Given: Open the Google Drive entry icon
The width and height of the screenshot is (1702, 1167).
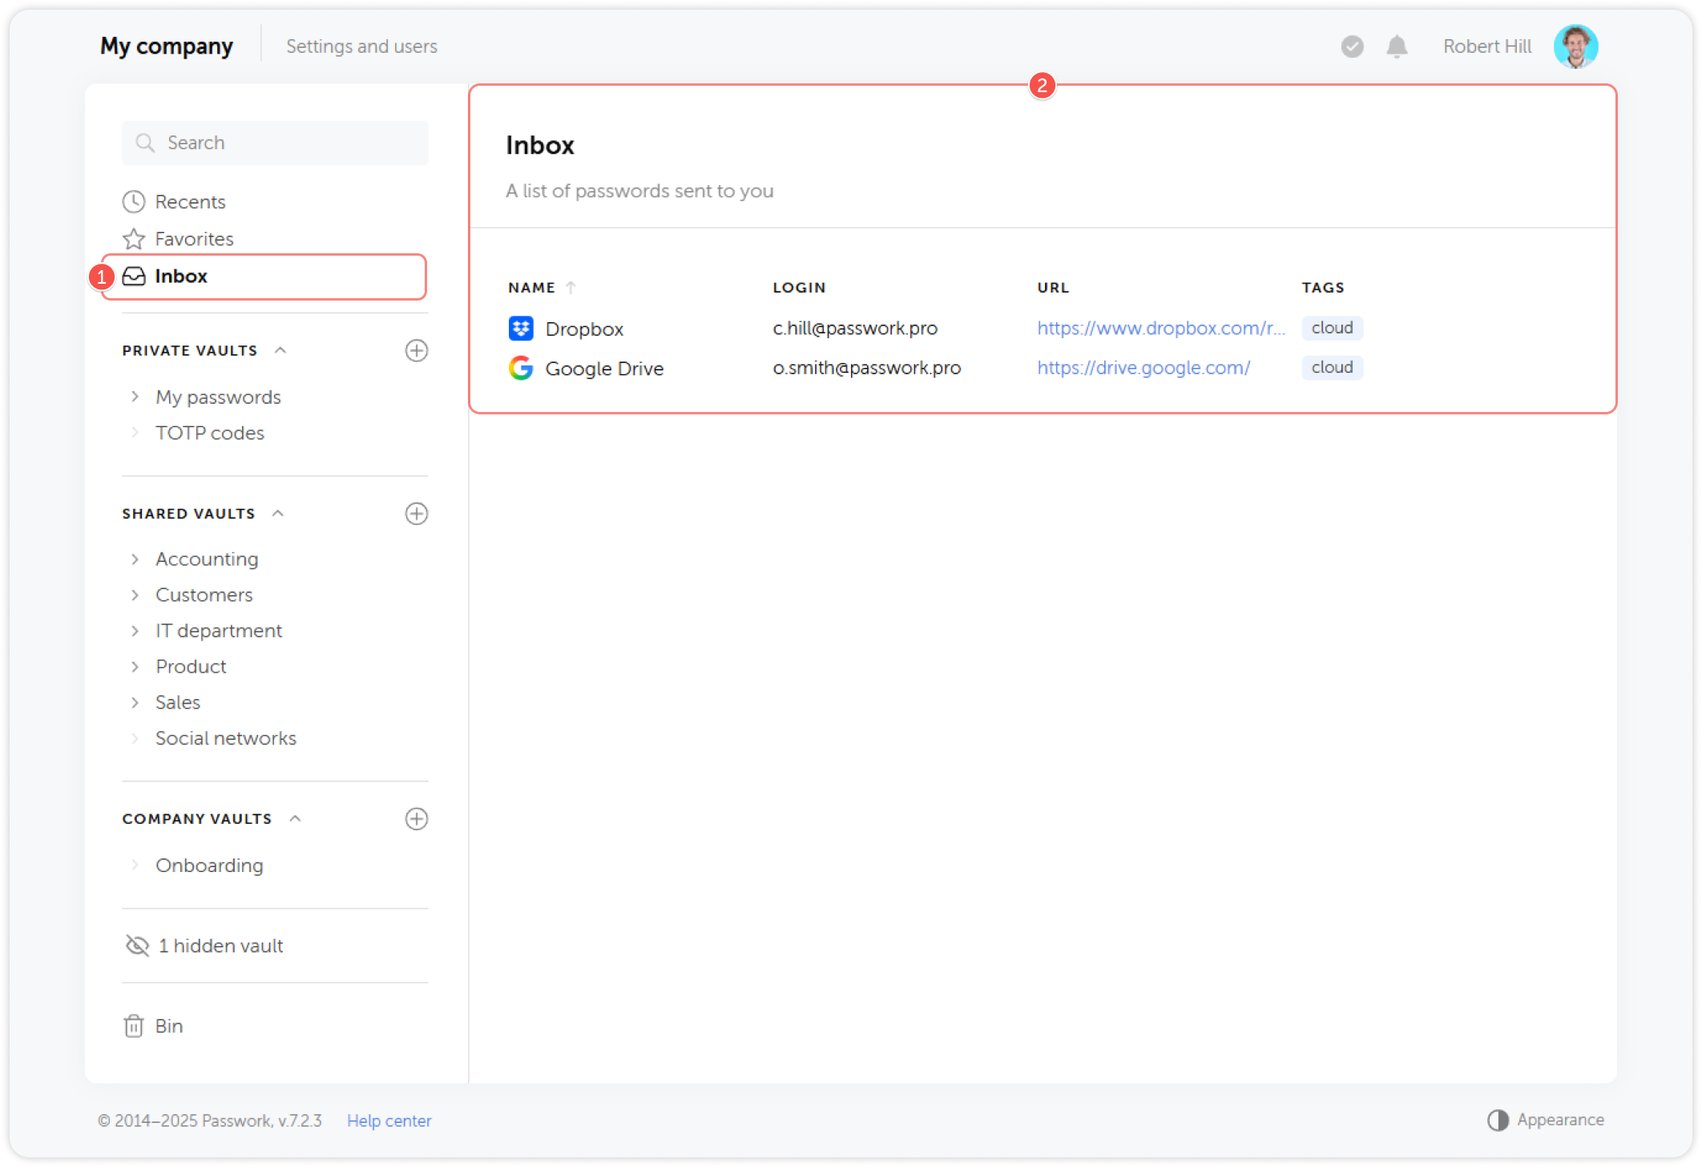Looking at the screenshot, I should pyautogui.click(x=521, y=368).
